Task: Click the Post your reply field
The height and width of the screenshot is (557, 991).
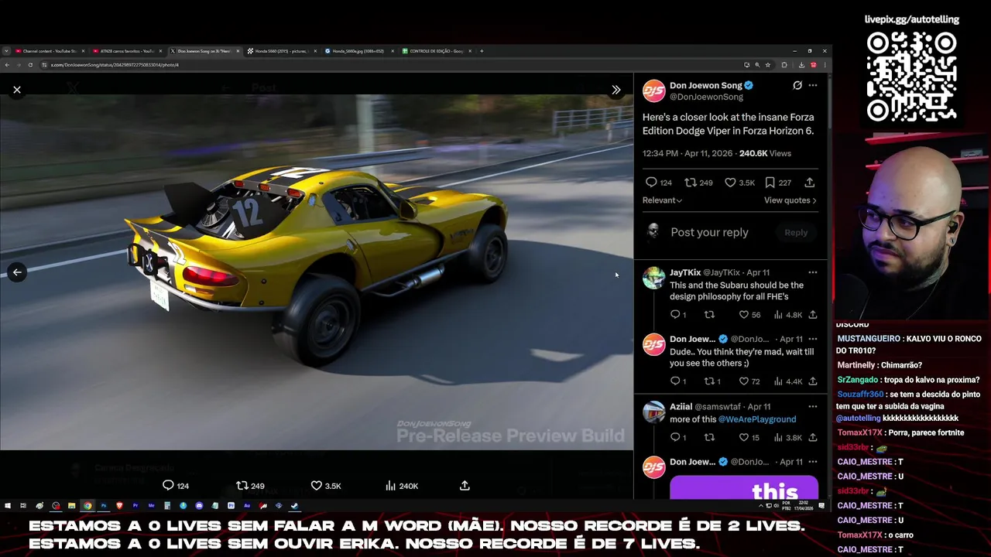Action: 709,232
